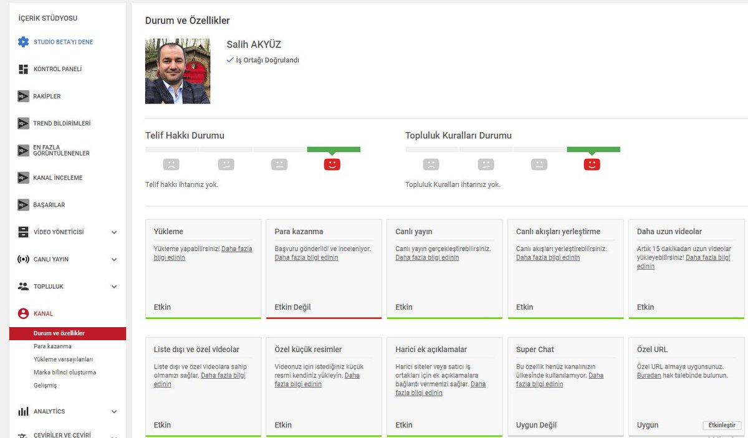
Task: Click the red smiley under Topluluk Kuralları Durumu
Action: click(592, 164)
